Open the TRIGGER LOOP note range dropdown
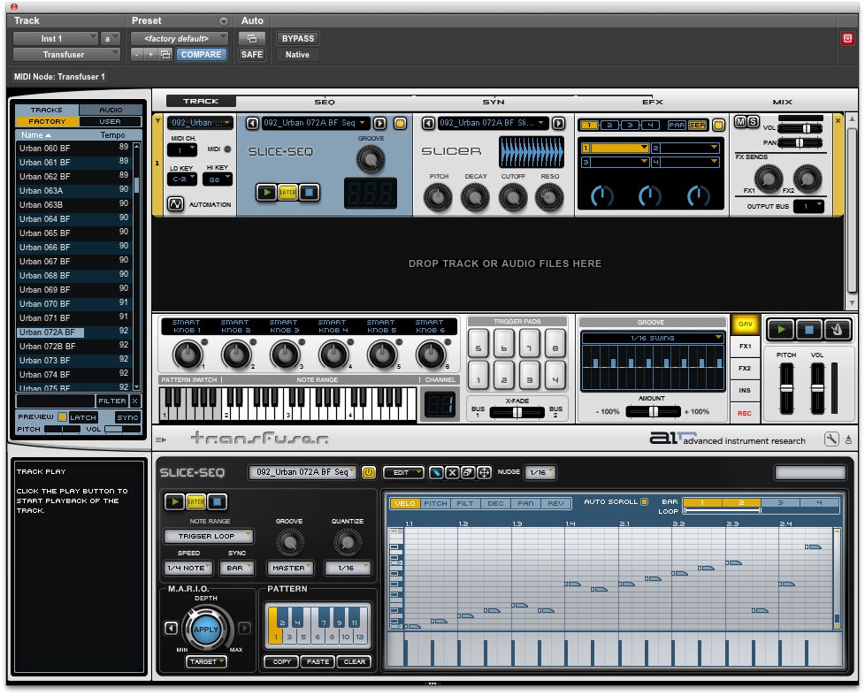This screenshot has height=695, width=865. (209, 536)
